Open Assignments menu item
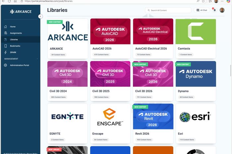 click(x=21, y=33)
